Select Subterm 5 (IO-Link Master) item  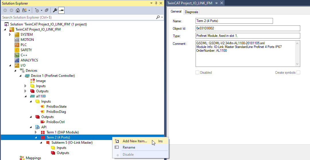point(72,143)
